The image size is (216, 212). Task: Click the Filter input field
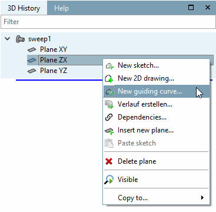coord(108,22)
